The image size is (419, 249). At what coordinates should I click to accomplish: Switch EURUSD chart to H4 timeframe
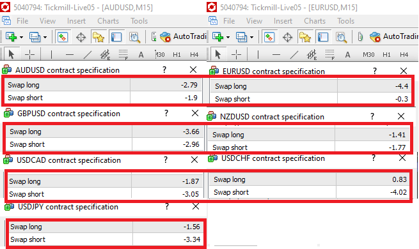[404, 55]
